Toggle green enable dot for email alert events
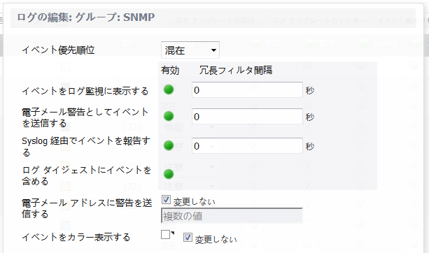Image resolution: width=429 pixels, height=253 pixels. tap(169, 116)
